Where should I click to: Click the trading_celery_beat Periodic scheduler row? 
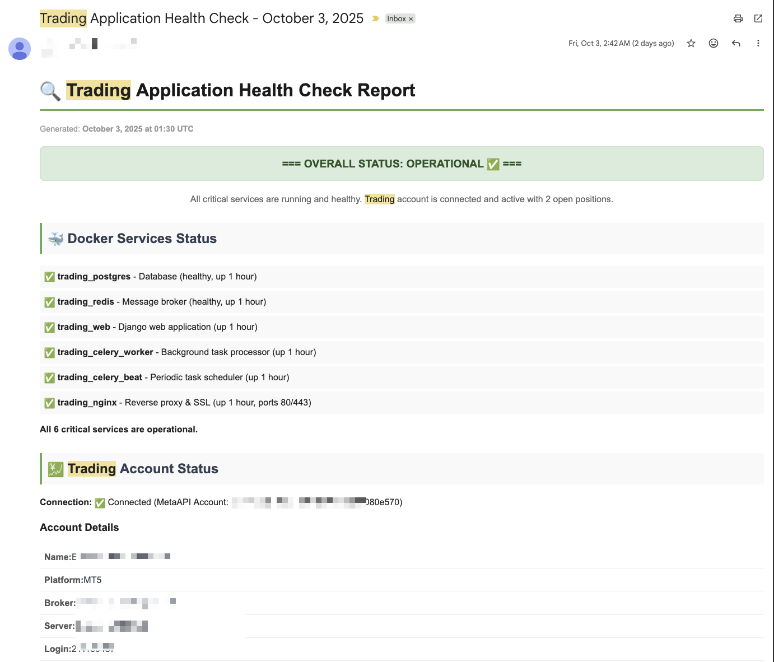402,377
